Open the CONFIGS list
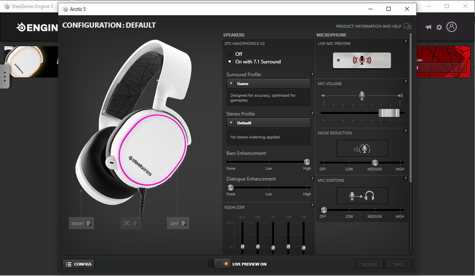This screenshot has height=276, width=475. (x=79, y=264)
